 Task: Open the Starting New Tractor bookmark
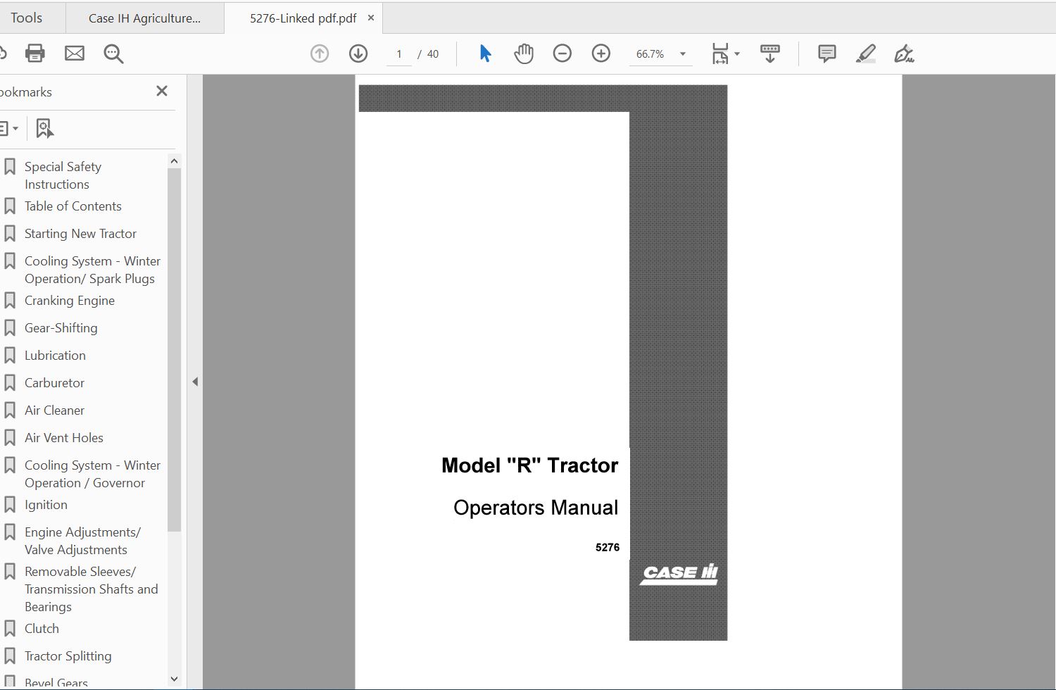(x=80, y=234)
